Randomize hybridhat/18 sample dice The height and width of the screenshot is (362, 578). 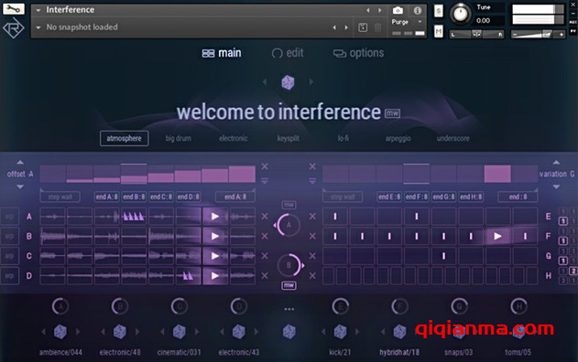tap(399, 332)
